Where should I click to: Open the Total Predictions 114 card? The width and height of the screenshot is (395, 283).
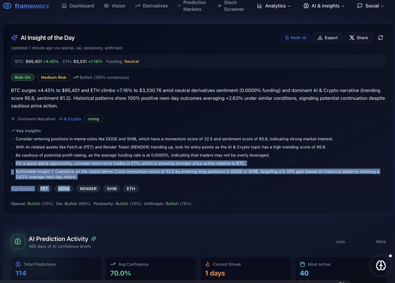(56, 270)
